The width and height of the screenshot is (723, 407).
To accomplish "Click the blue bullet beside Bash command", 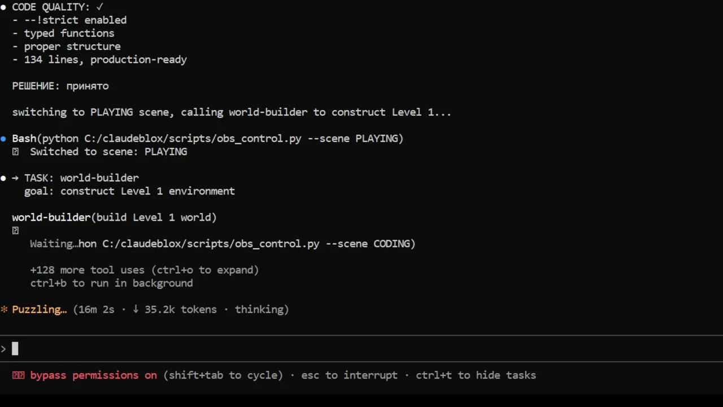I will pyautogui.click(x=3, y=138).
